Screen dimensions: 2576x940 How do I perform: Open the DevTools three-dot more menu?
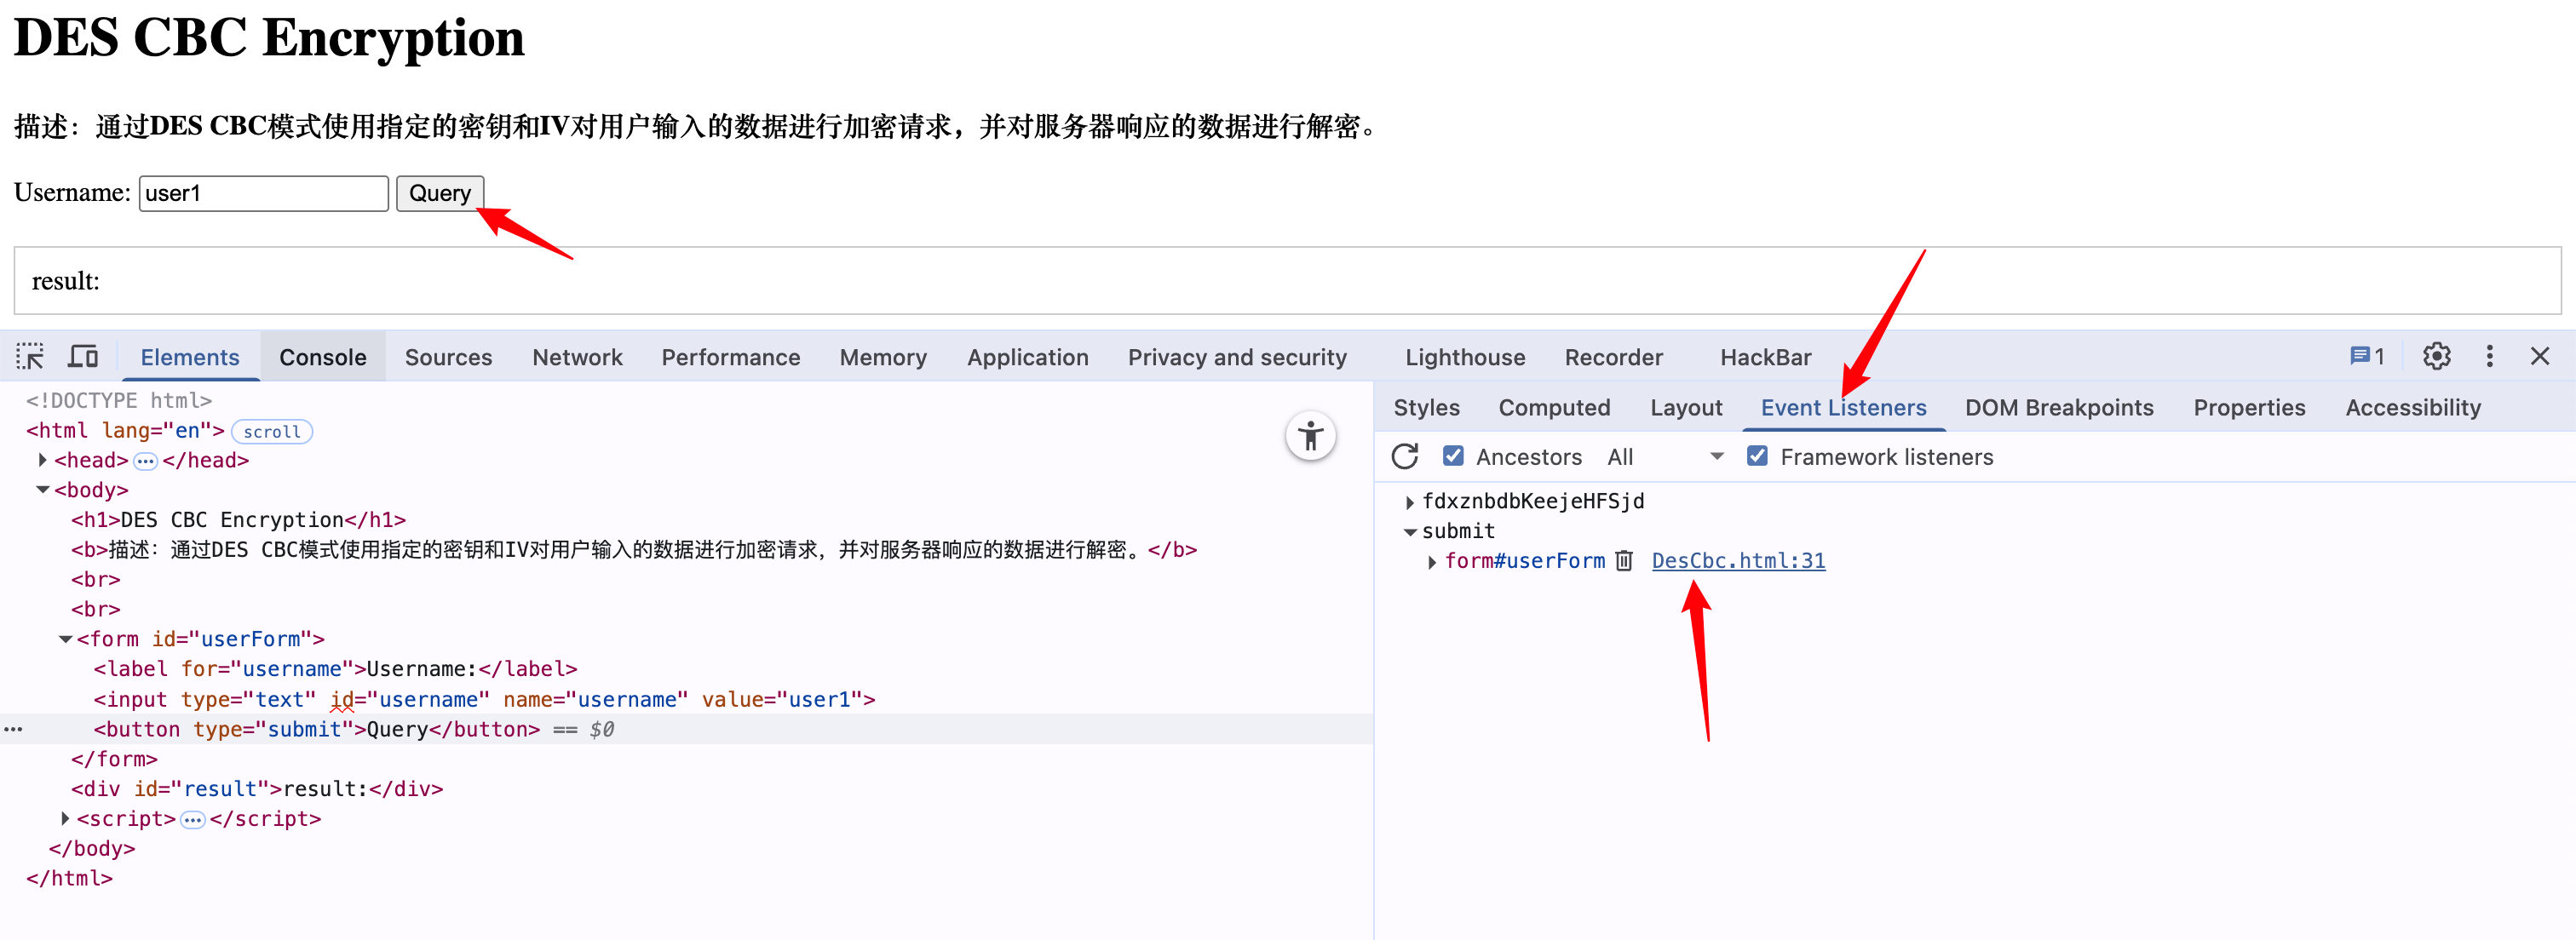(2489, 356)
